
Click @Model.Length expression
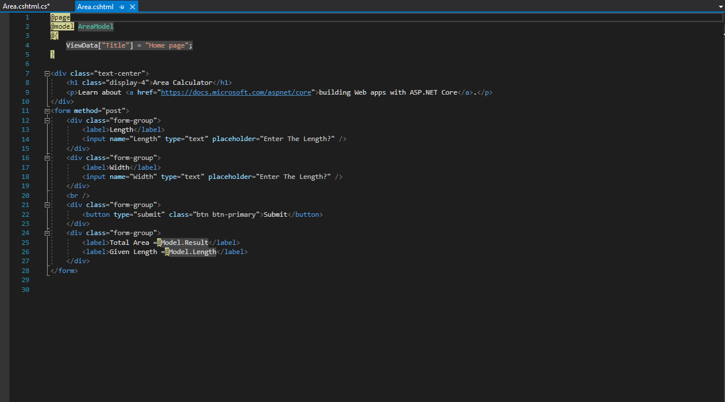pyautogui.click(x=190, y=252)
